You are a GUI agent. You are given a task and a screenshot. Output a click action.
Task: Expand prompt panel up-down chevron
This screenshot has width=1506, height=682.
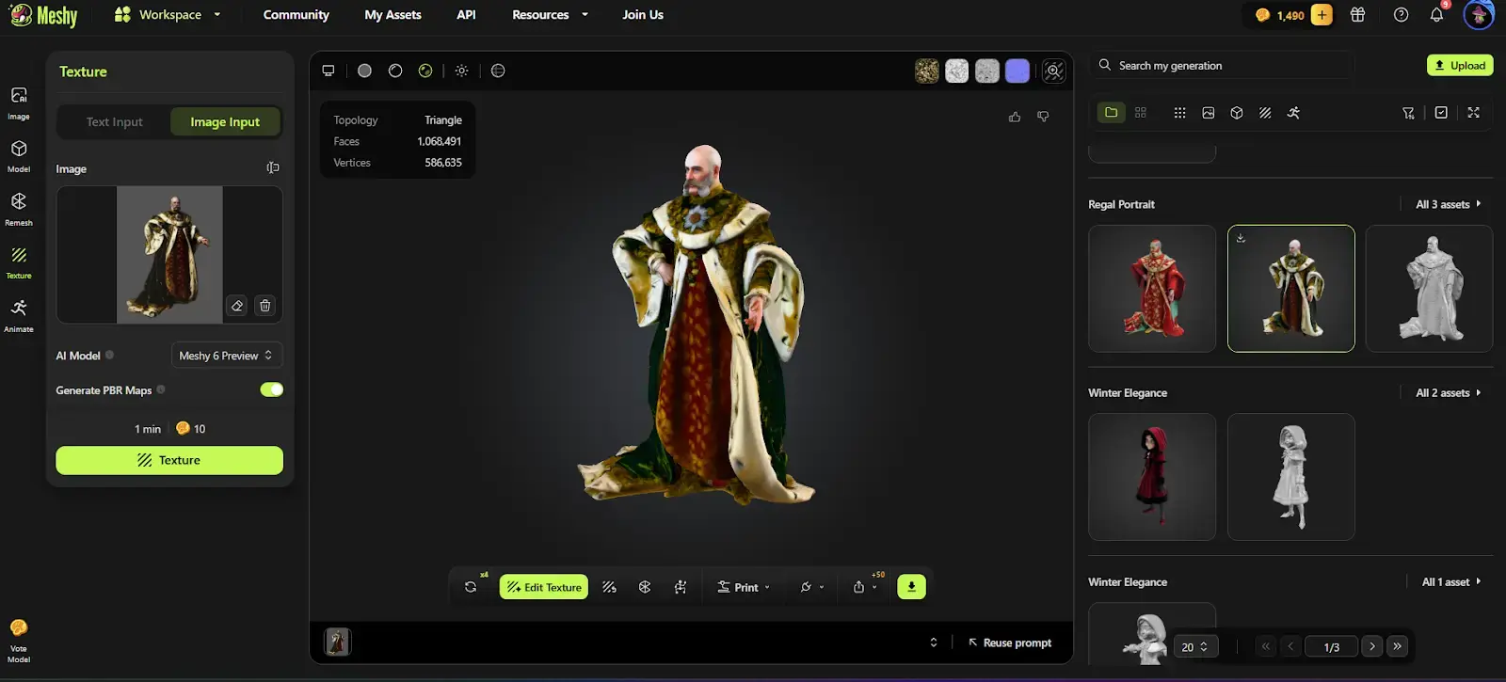tap(934, 642)
